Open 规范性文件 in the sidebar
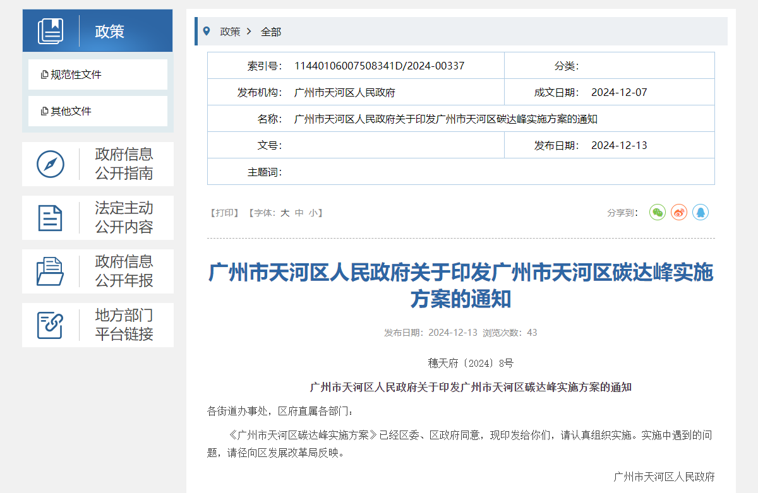This screenshot has width=758, height=493. click(x=76, y=74)
